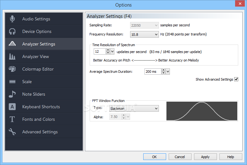
Task: Open FFT Window Function Type dropdown
Action: tap(134, 109)
